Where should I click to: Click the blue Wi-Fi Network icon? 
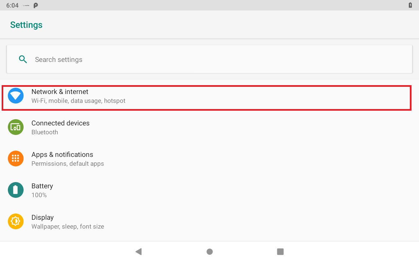pos(16,96)
